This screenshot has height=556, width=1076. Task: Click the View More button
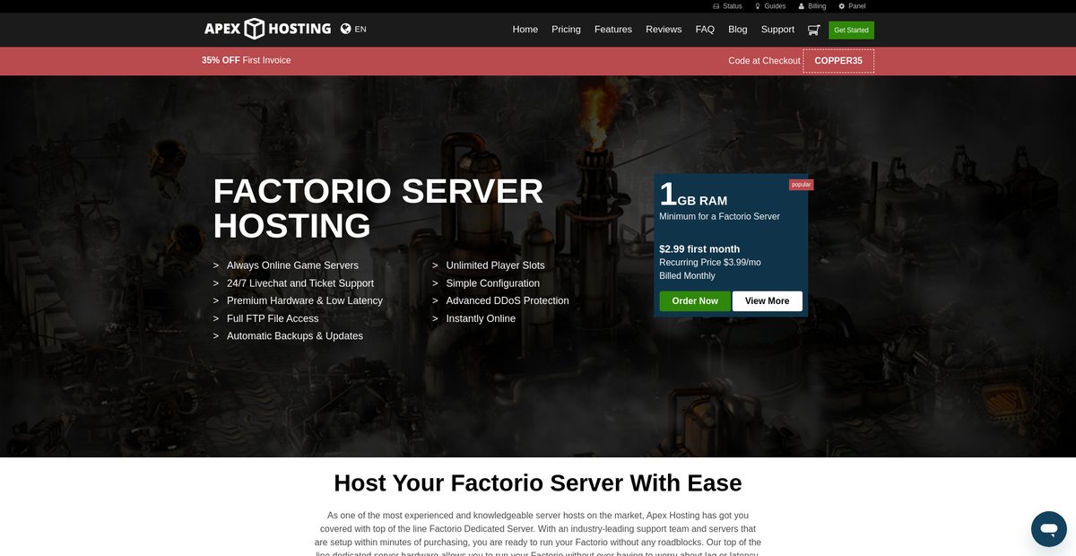(768, 301)
